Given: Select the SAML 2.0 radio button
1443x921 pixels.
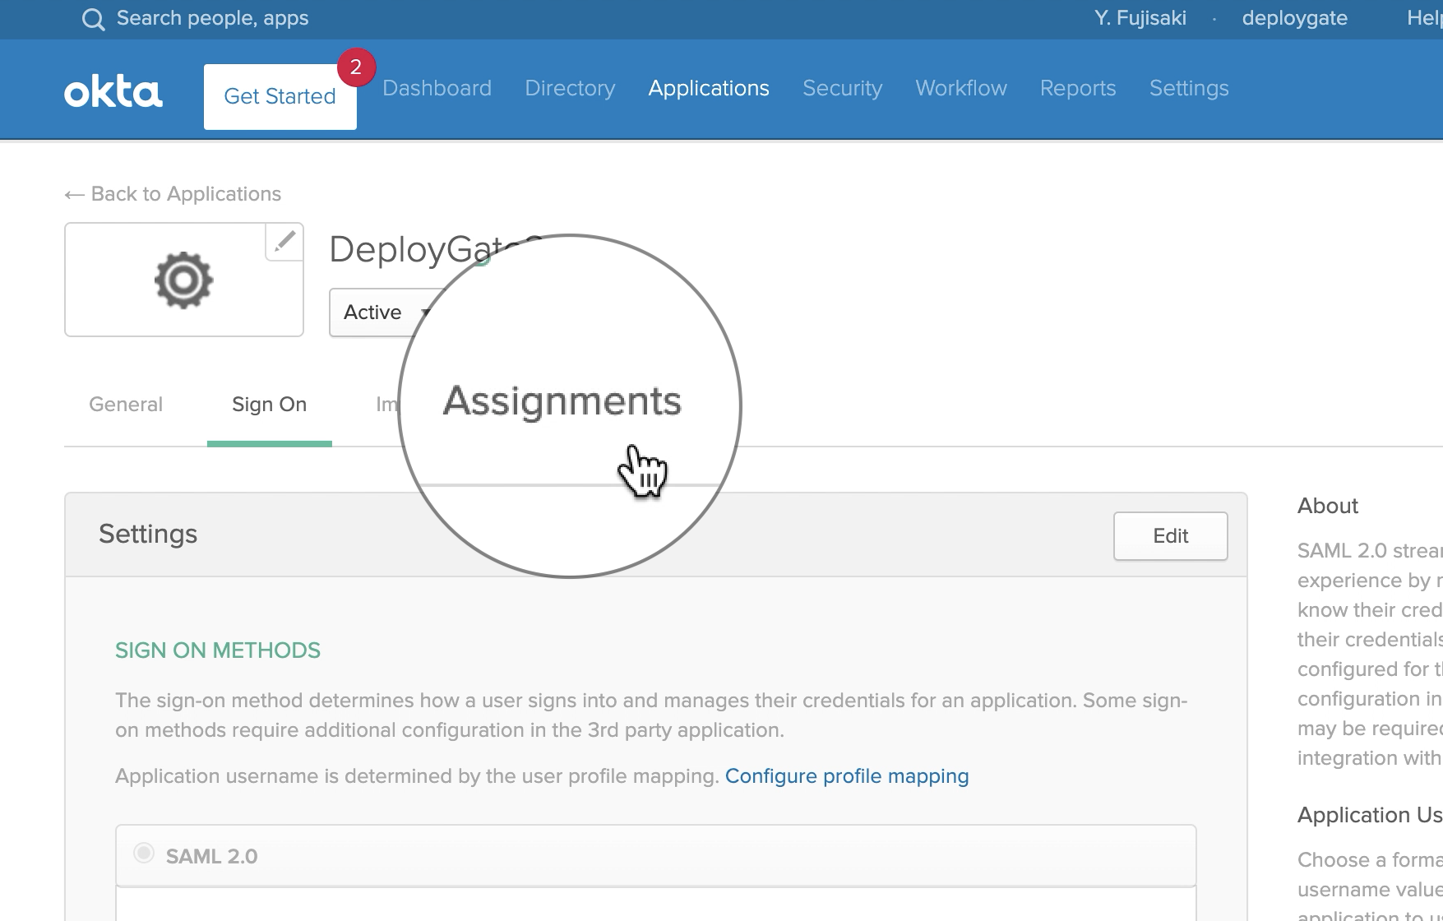Looking at the screenshot, I should (144, 854).
